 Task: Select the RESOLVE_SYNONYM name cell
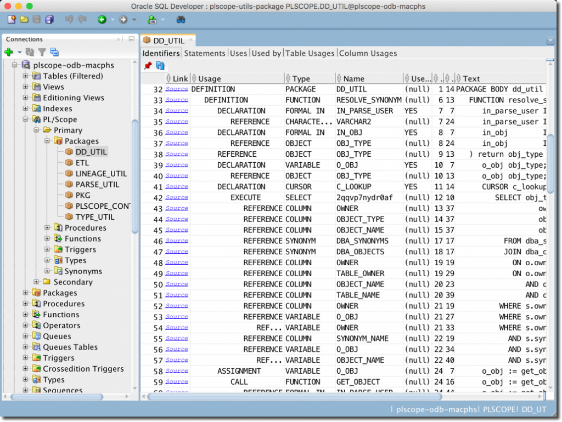(x=369, y=100)
